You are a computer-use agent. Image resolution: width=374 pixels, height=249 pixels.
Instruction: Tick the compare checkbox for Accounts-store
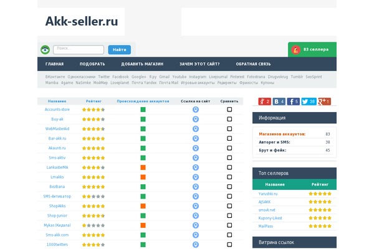(229, 110)
